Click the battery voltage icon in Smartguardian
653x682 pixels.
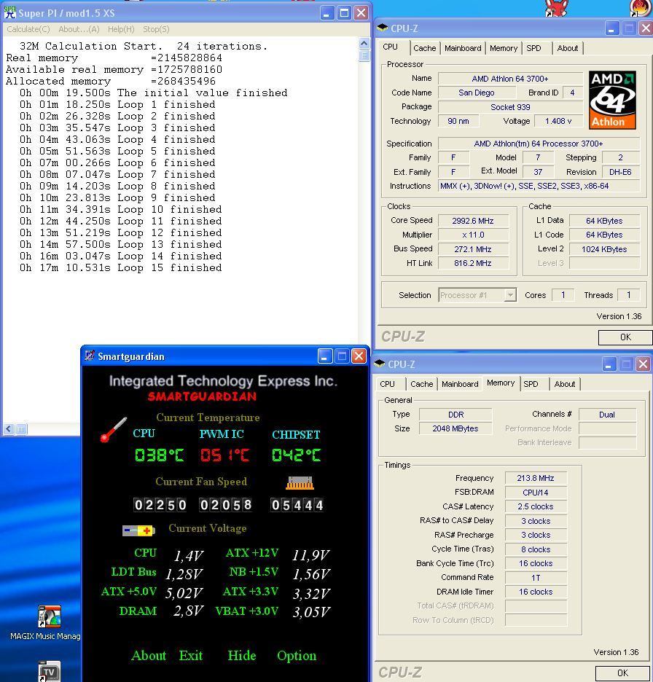pos(138,530)
